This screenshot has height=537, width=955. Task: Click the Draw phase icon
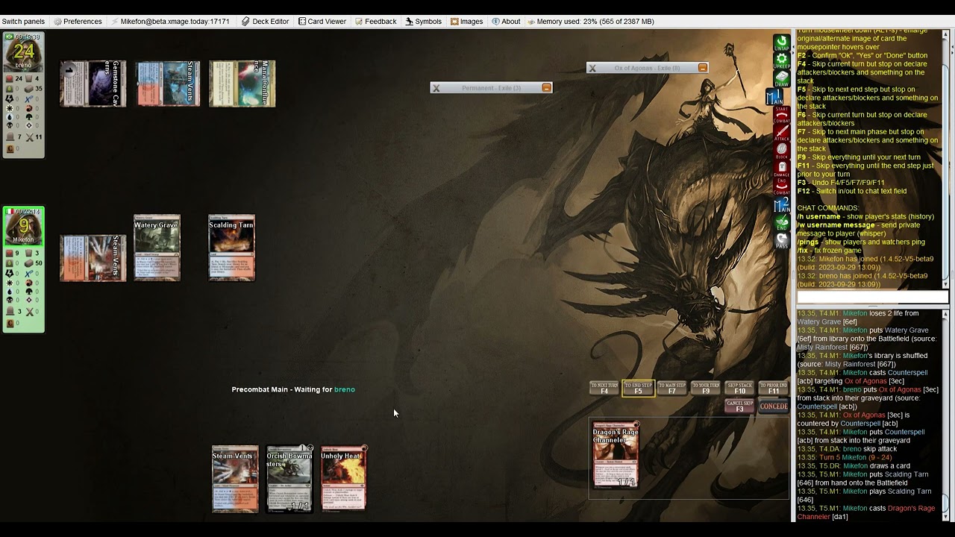(781, 78)
